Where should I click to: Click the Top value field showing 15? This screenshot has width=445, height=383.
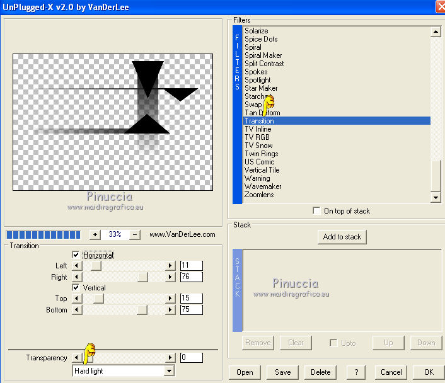[x=192, y=298]
